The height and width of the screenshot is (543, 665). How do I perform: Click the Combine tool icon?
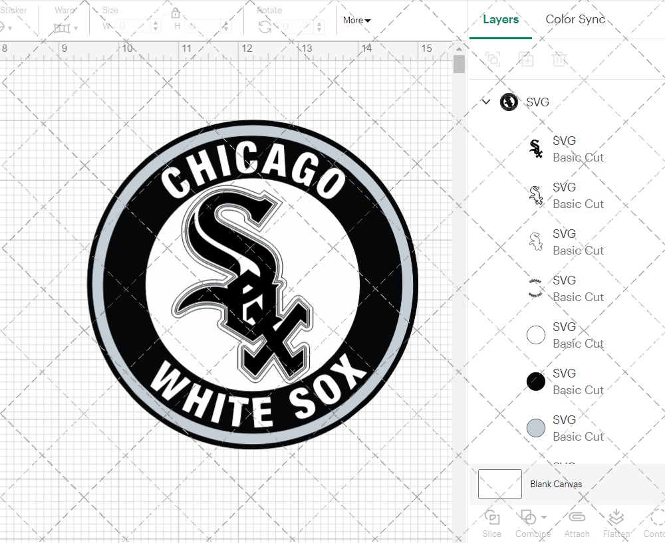(x=528, y=518)
